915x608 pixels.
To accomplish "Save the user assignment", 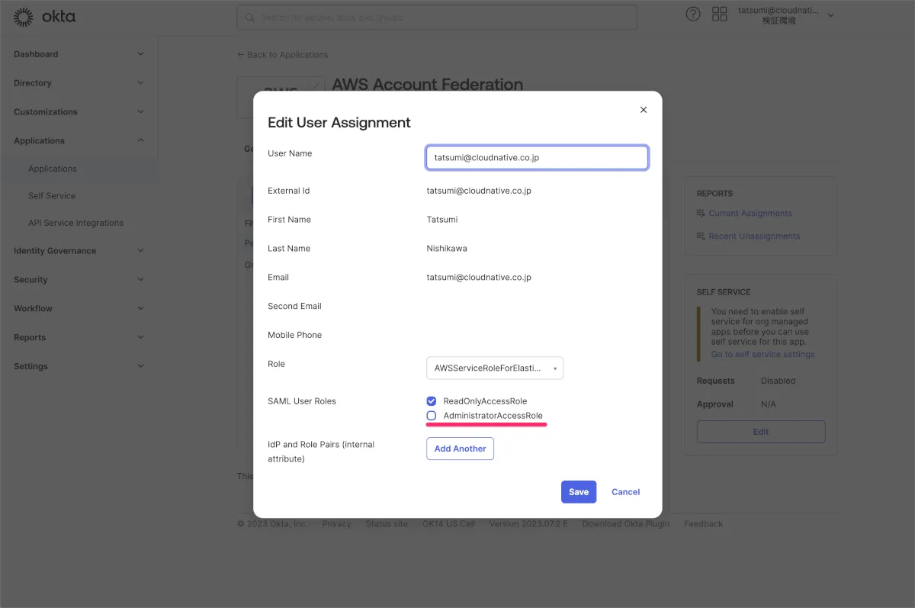I will 579,492.
